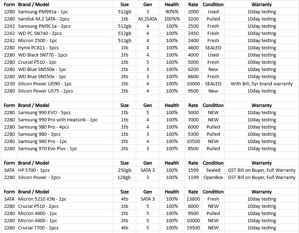
Task: Select the 90%% health cell
Action: point(172,12)
